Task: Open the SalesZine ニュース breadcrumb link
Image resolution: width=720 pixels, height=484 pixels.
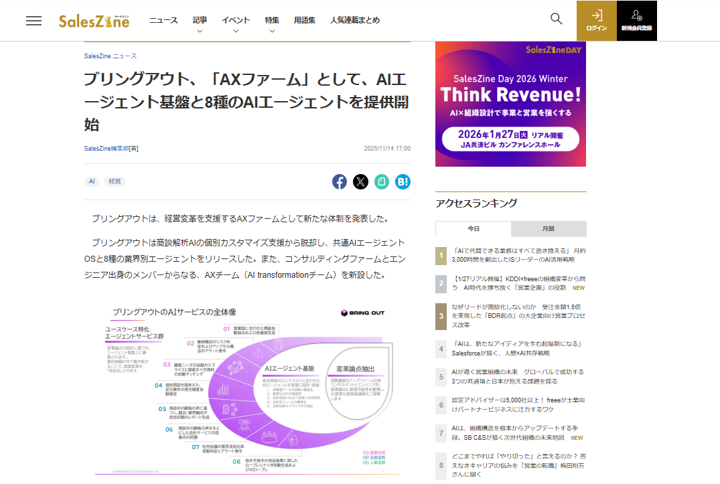Action: (110, 56)
